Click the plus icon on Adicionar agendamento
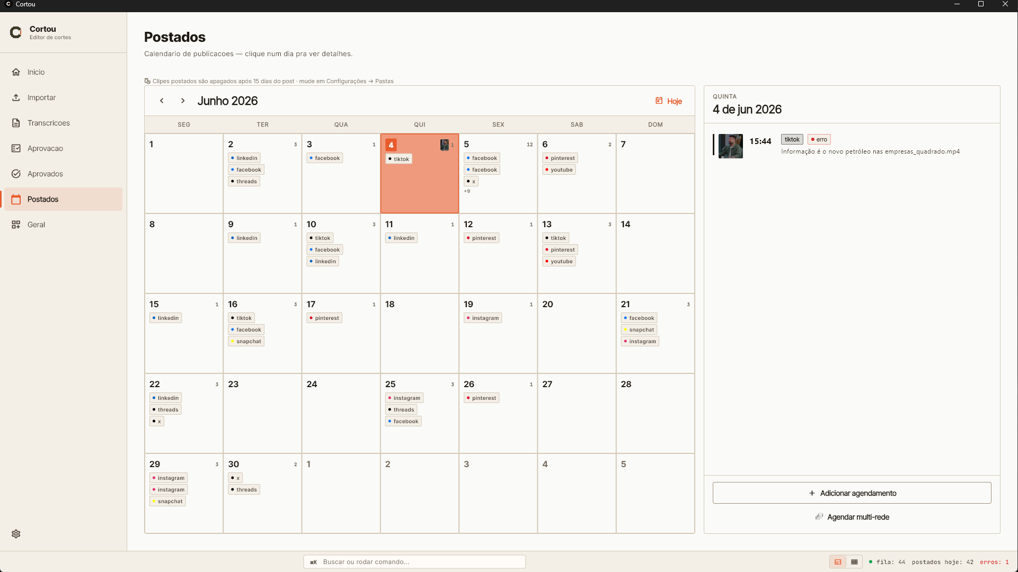This screenshot has width=1018, height=572. pyautogui.click(x=812, y=493)
